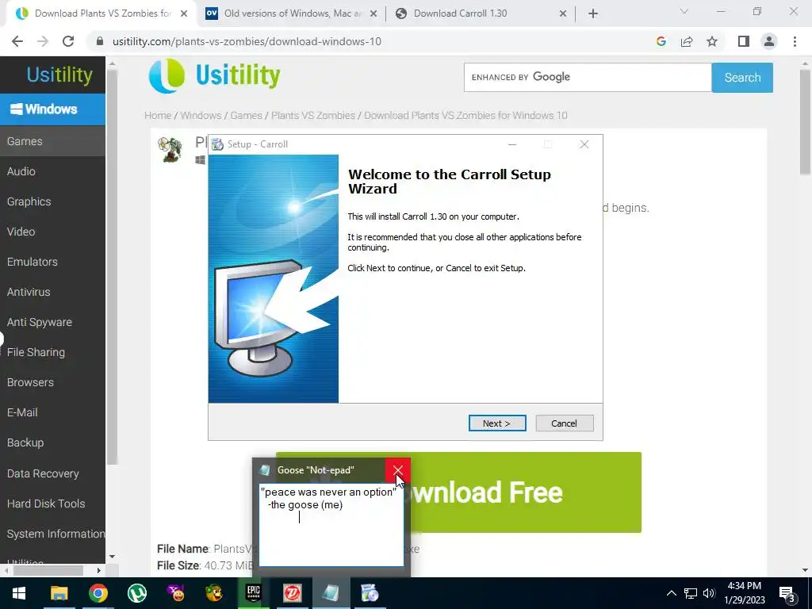
Task: Open Chrome from the taskbar
Action: (98, 593)
